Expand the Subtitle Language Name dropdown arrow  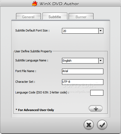pos(101,61)
